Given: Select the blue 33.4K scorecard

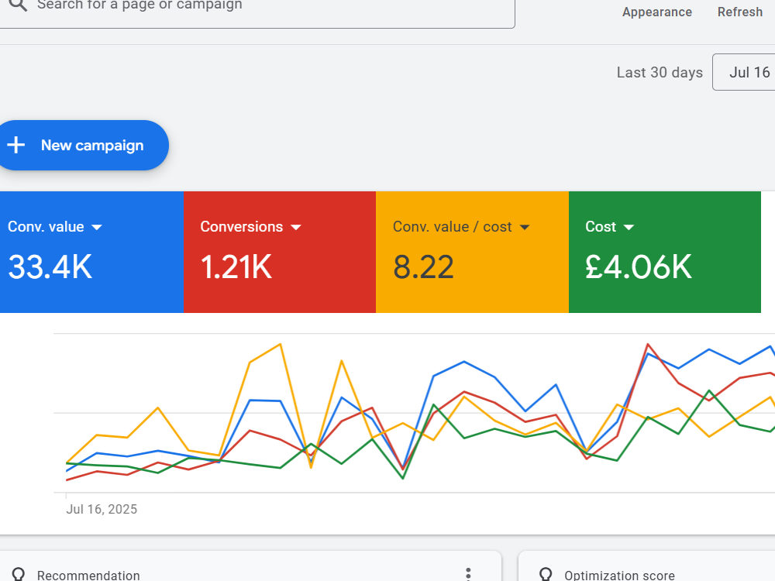Looking at the screenshot, I should (x=91, y=252).
